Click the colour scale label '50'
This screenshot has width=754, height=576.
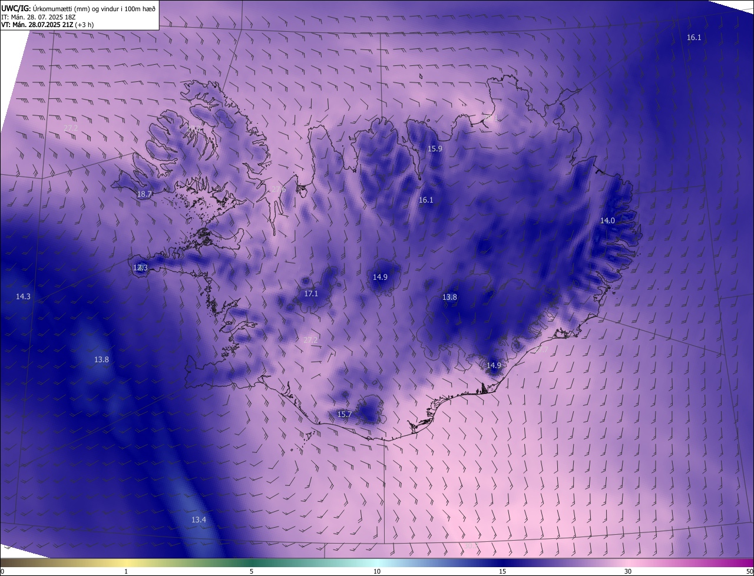pos(749,571)
